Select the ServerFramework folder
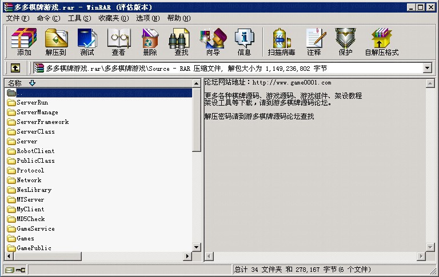Screen dimensions: 439x277 point(42,122)
